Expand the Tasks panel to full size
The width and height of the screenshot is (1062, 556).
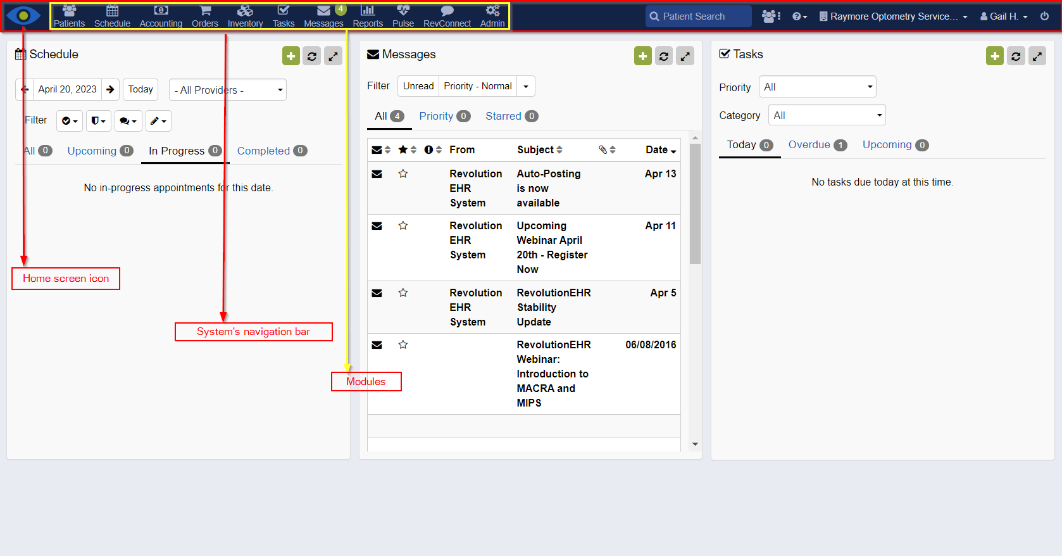click(x=1037, y=56)
